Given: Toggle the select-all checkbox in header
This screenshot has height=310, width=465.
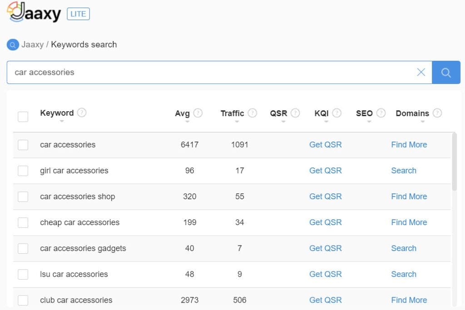Looking at the screenshot, I should coord(23,117).
